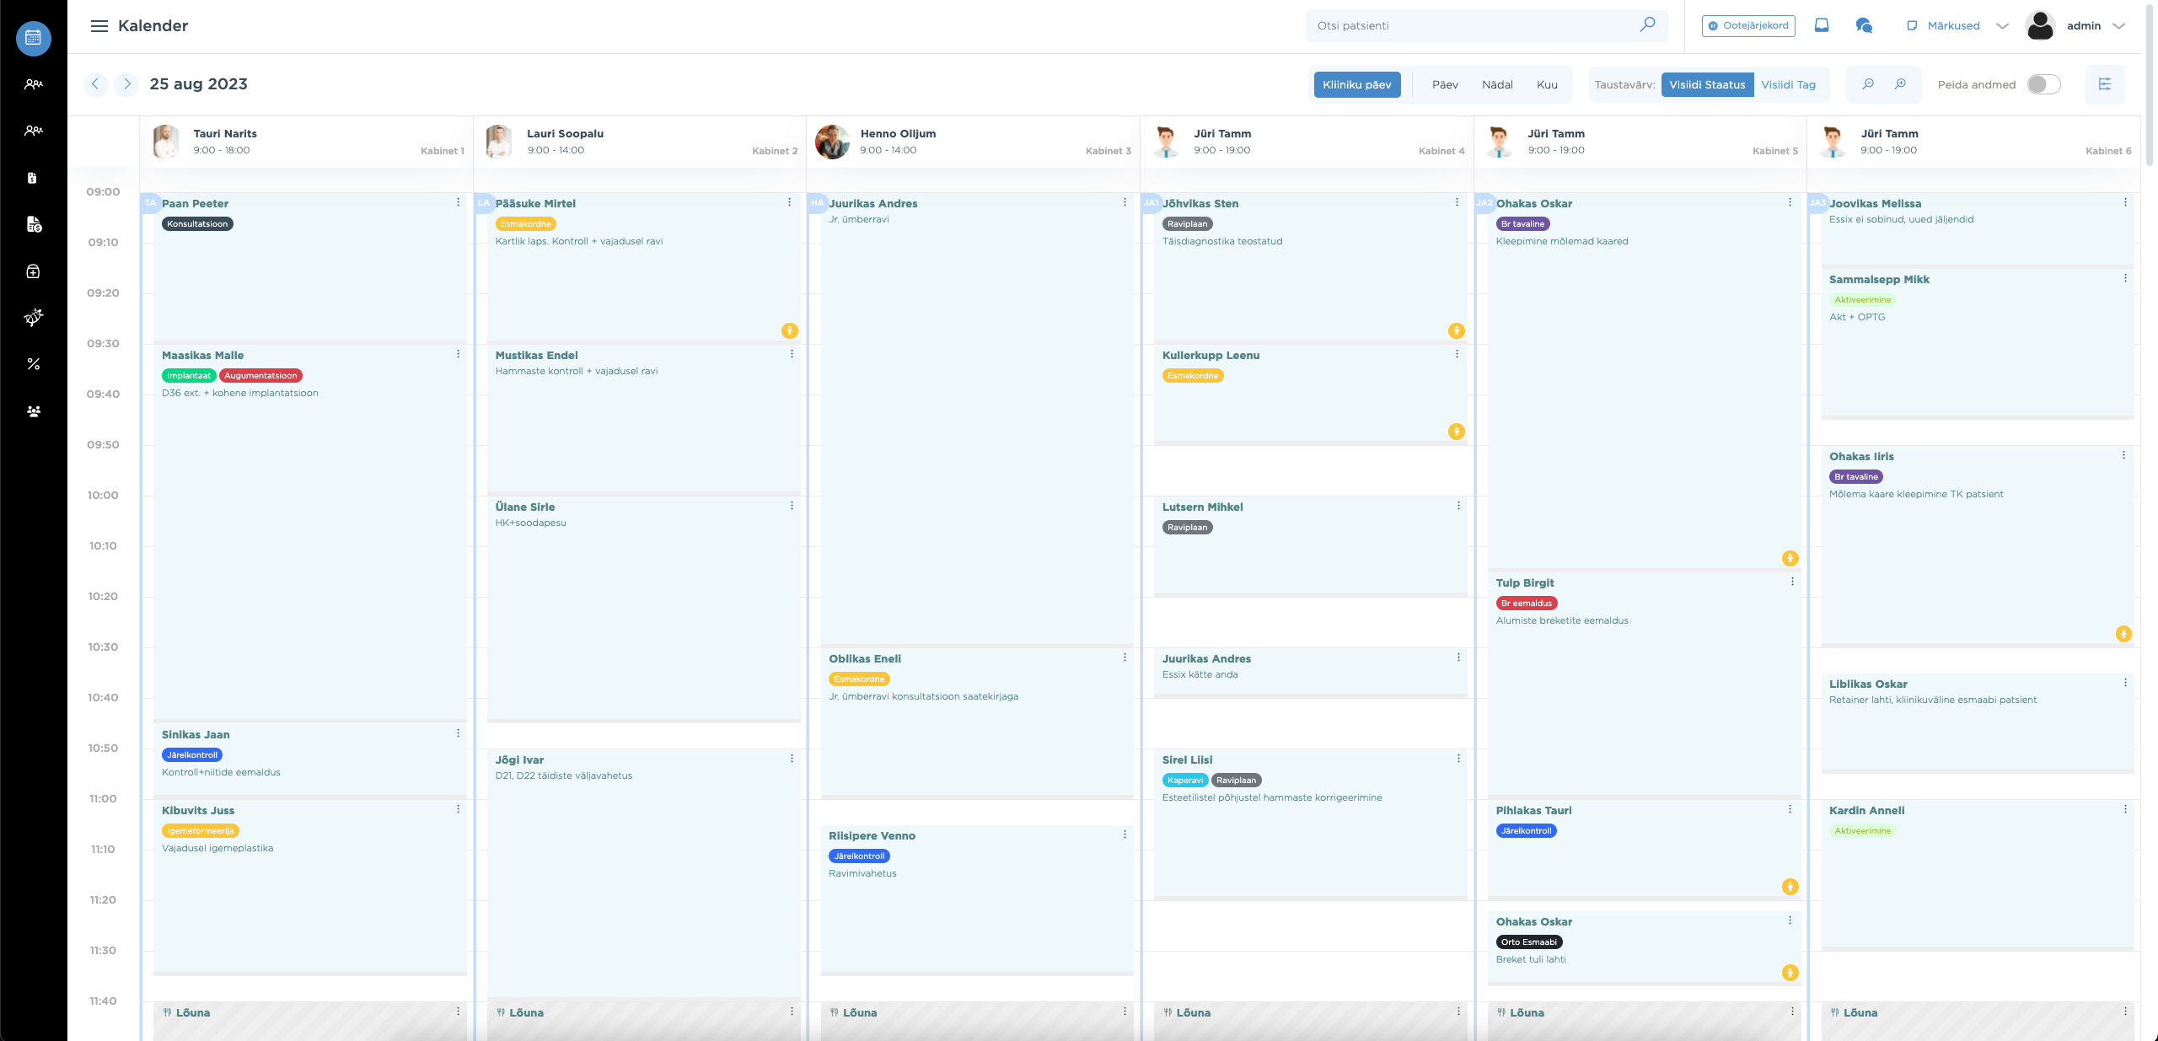
Task: Click the Kliiniku päev button
Action: pos(1356,84)
